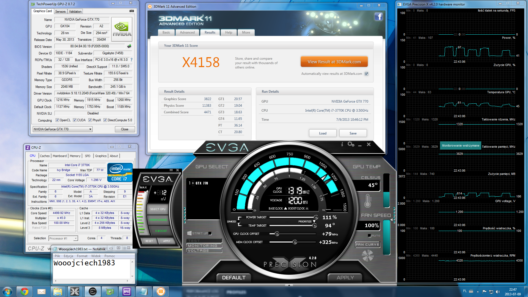Screen dimensions: 528x297
Task: Click the on-screen keyboard tray icon
Action: tap(471, 291)
